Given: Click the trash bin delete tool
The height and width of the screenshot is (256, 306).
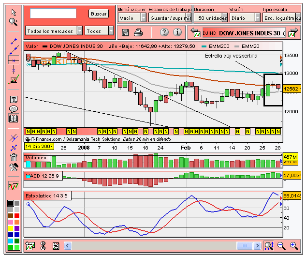Looking at the screenshot, I should 14,157.
